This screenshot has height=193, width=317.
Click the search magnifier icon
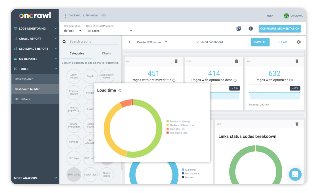(64, 42)
